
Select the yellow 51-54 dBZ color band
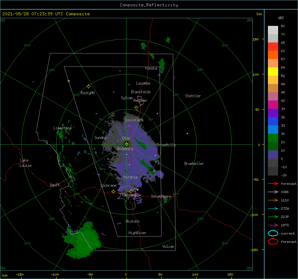[273, 72]
